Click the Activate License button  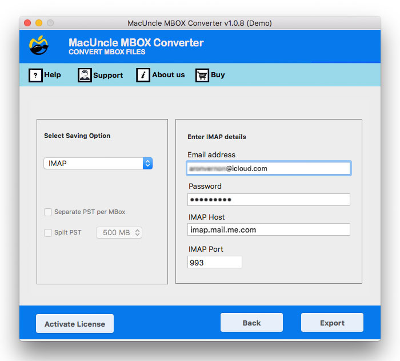pos(75,324)
